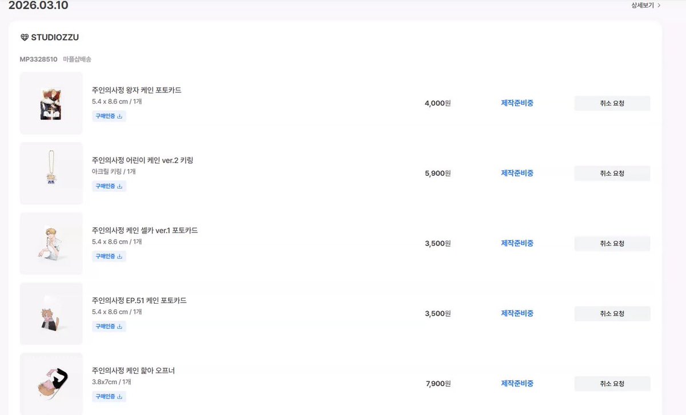Viewport: 686px width, 415px height.
Task: Click the 2026.03.10 order date
Action: (x=38, y=6)
